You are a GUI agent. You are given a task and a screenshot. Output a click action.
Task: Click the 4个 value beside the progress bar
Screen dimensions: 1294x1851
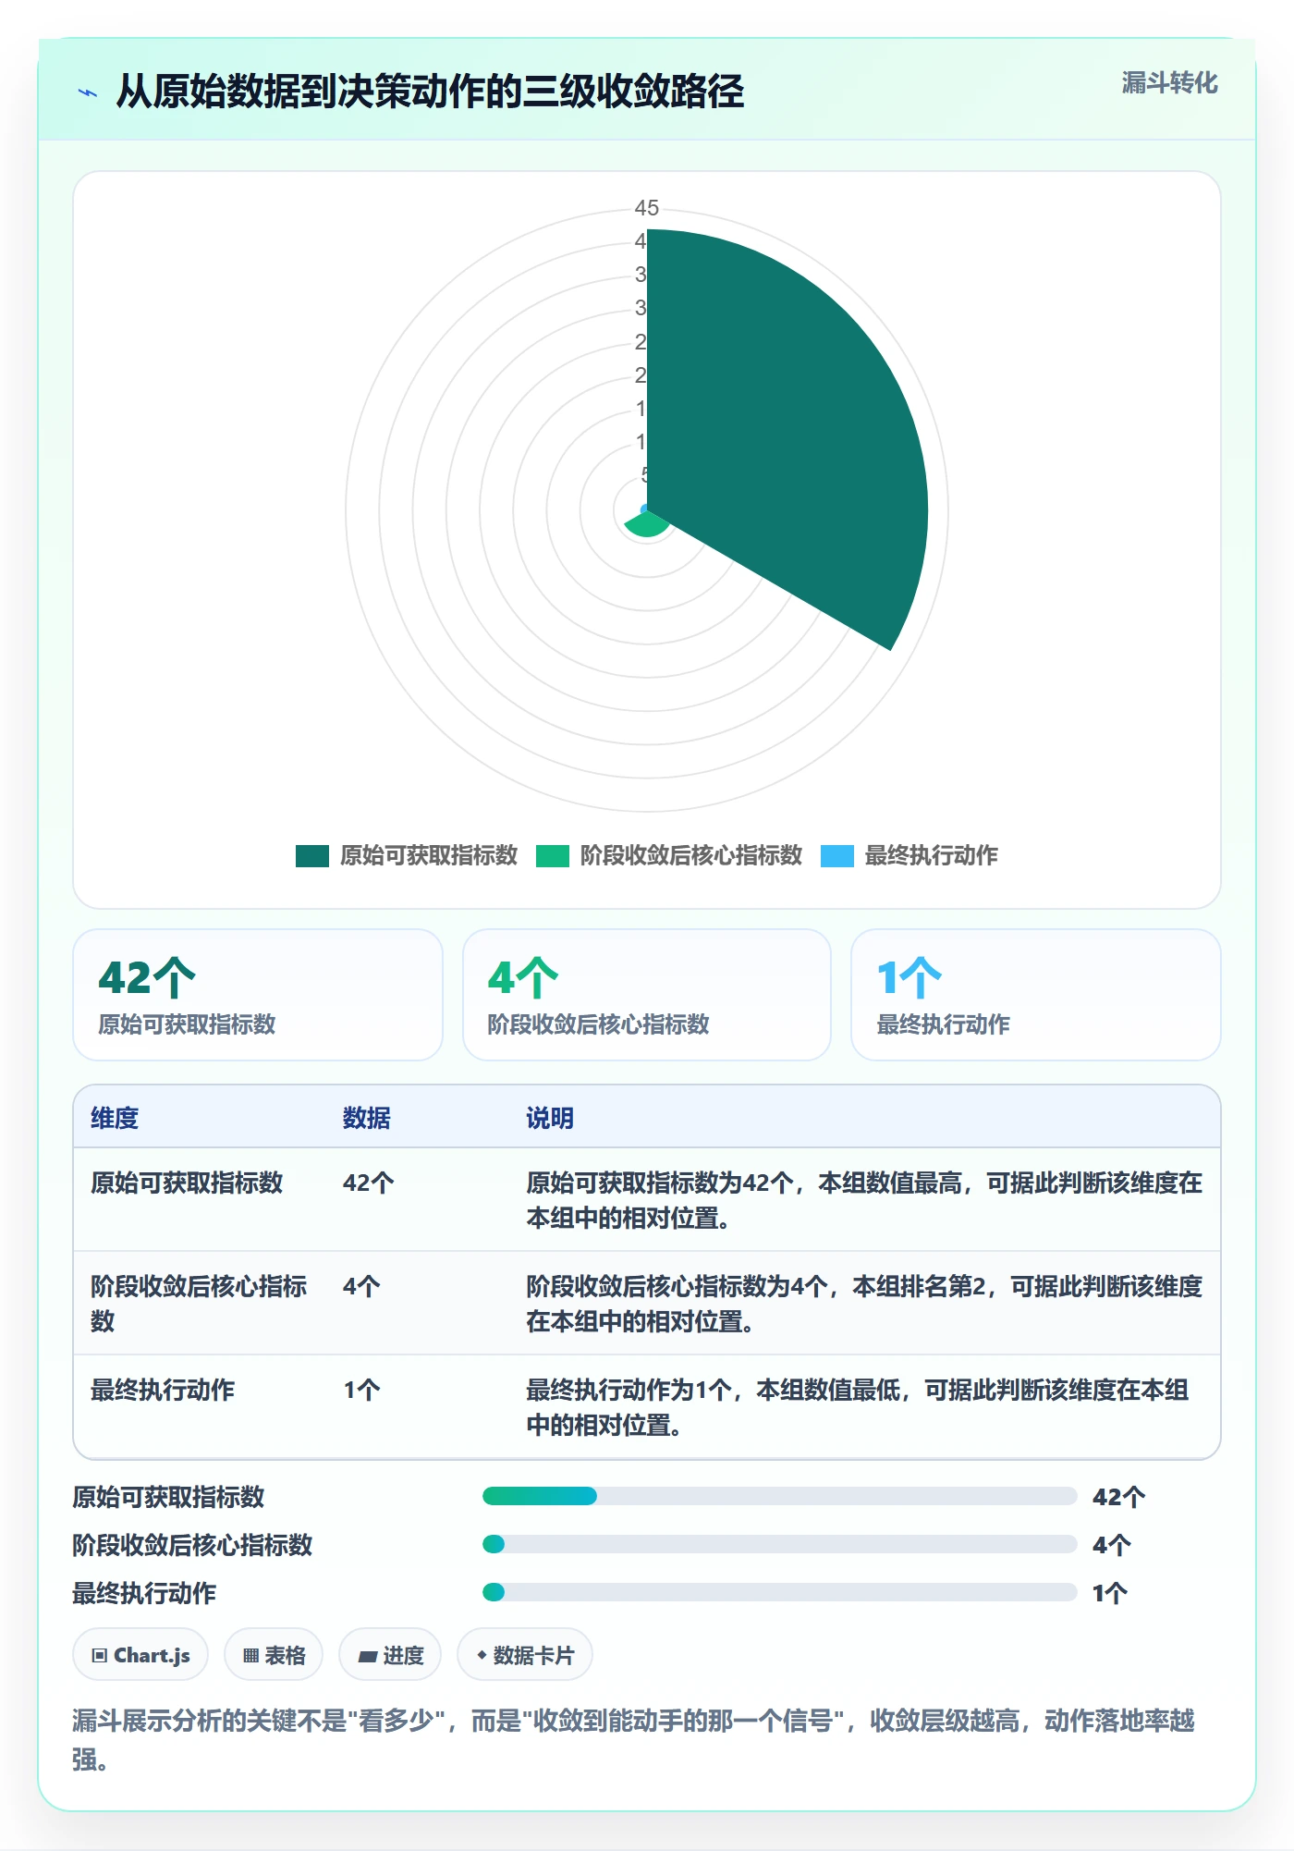tap(1112, 1545)
